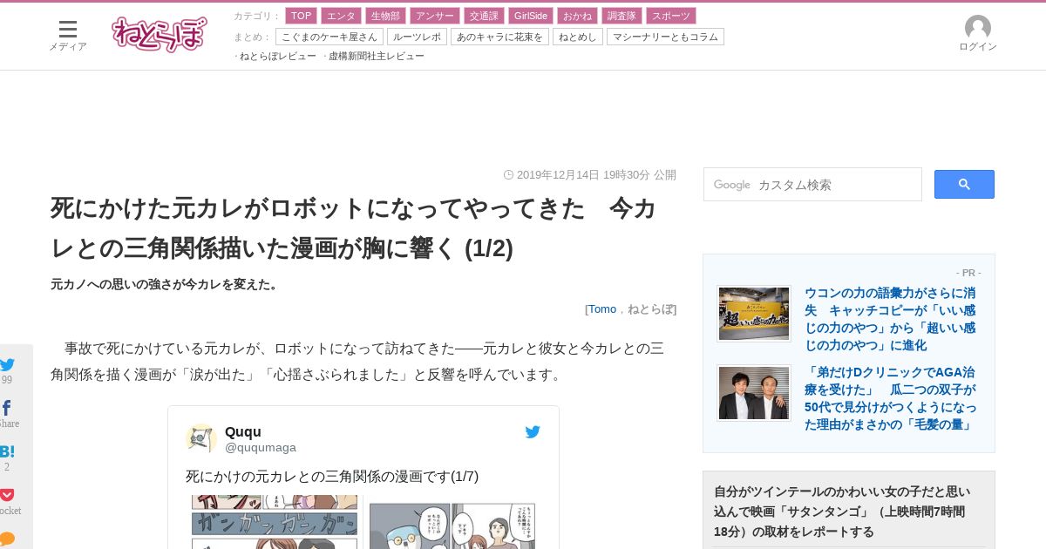Select the エンタ category tab
Screen dimensions: 1046x549
[x=341, y=16]
